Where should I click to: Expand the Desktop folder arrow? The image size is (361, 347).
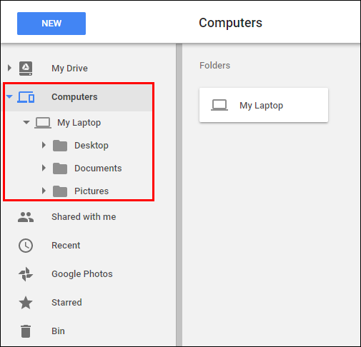click(x=44, y=145)
